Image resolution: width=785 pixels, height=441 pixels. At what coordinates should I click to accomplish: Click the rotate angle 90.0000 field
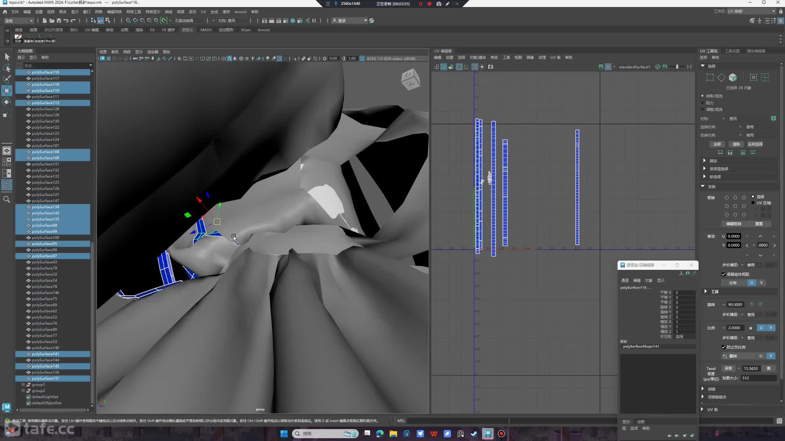tap(736, 305)
